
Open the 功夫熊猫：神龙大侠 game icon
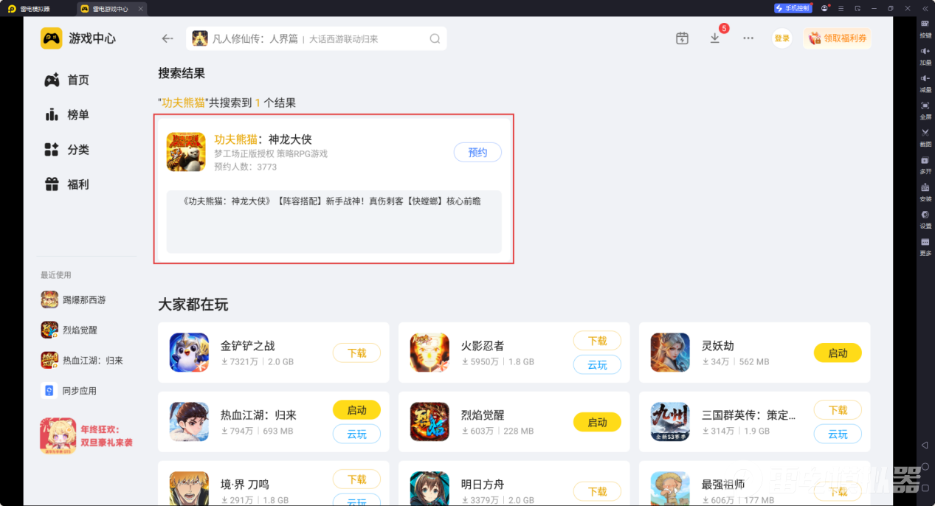[x=186, y=152]
